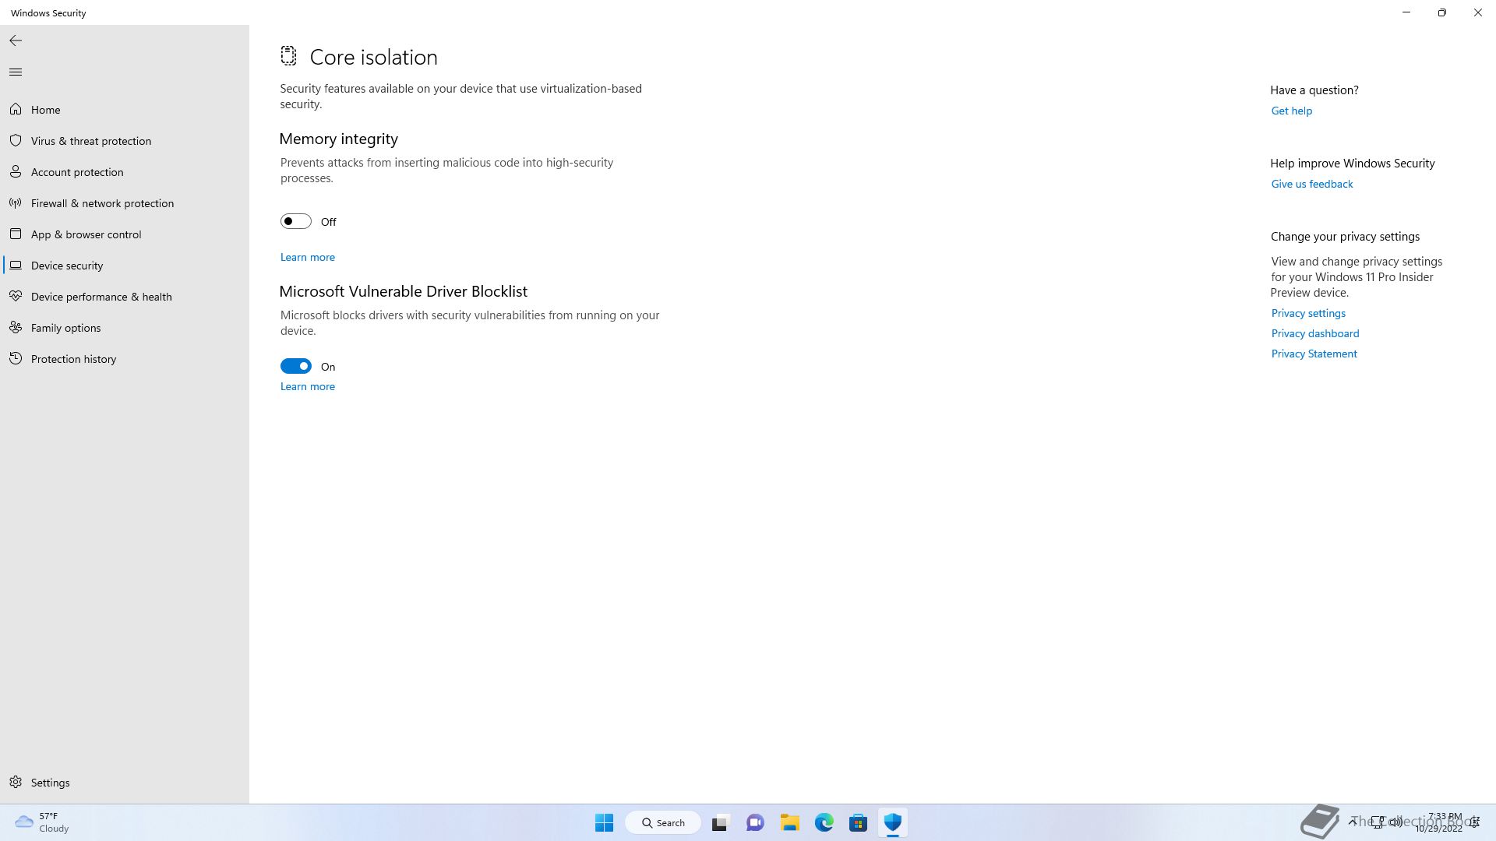Open Family options page
This screenshot has height=841, width=1496.
point(125,328)
